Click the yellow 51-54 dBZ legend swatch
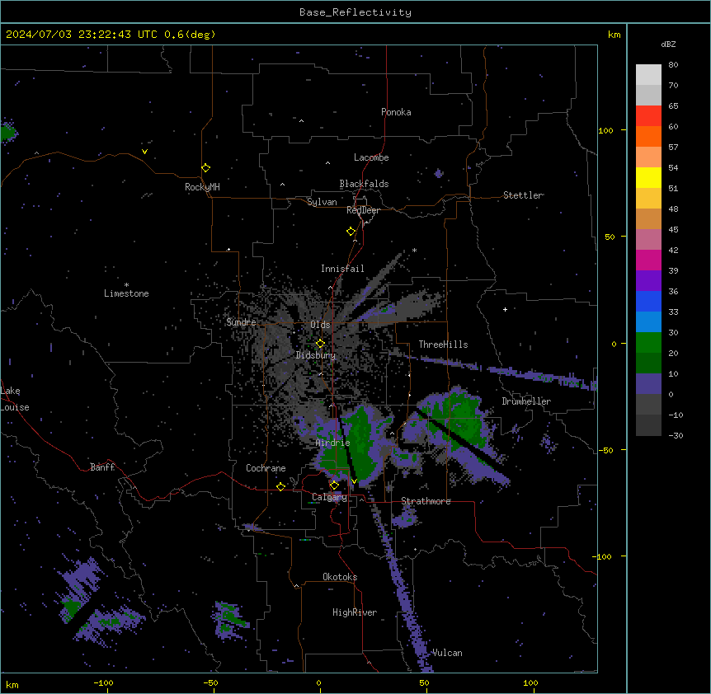 (648, 177)
